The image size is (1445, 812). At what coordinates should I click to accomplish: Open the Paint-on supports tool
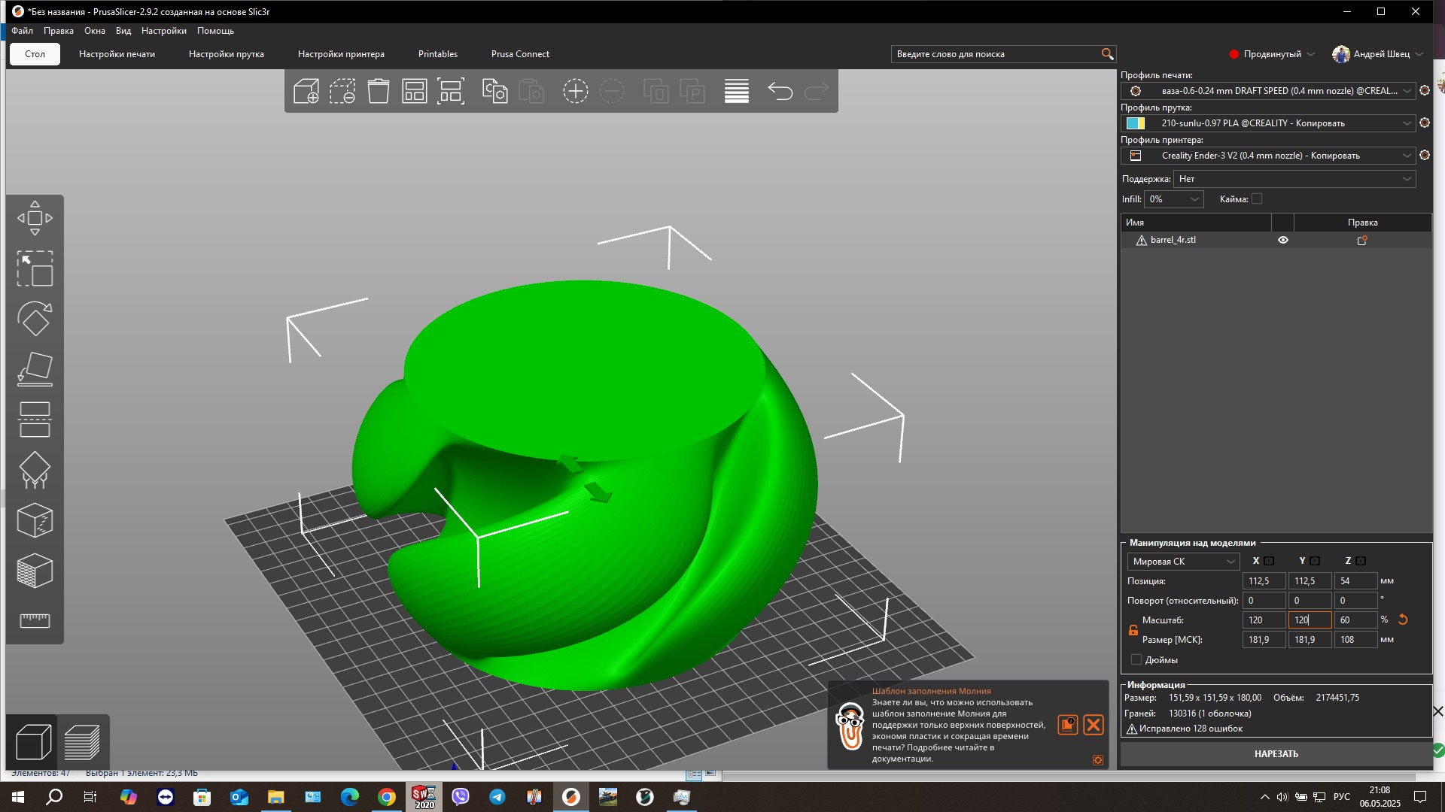pyautogui.click(x=35, y=470)
